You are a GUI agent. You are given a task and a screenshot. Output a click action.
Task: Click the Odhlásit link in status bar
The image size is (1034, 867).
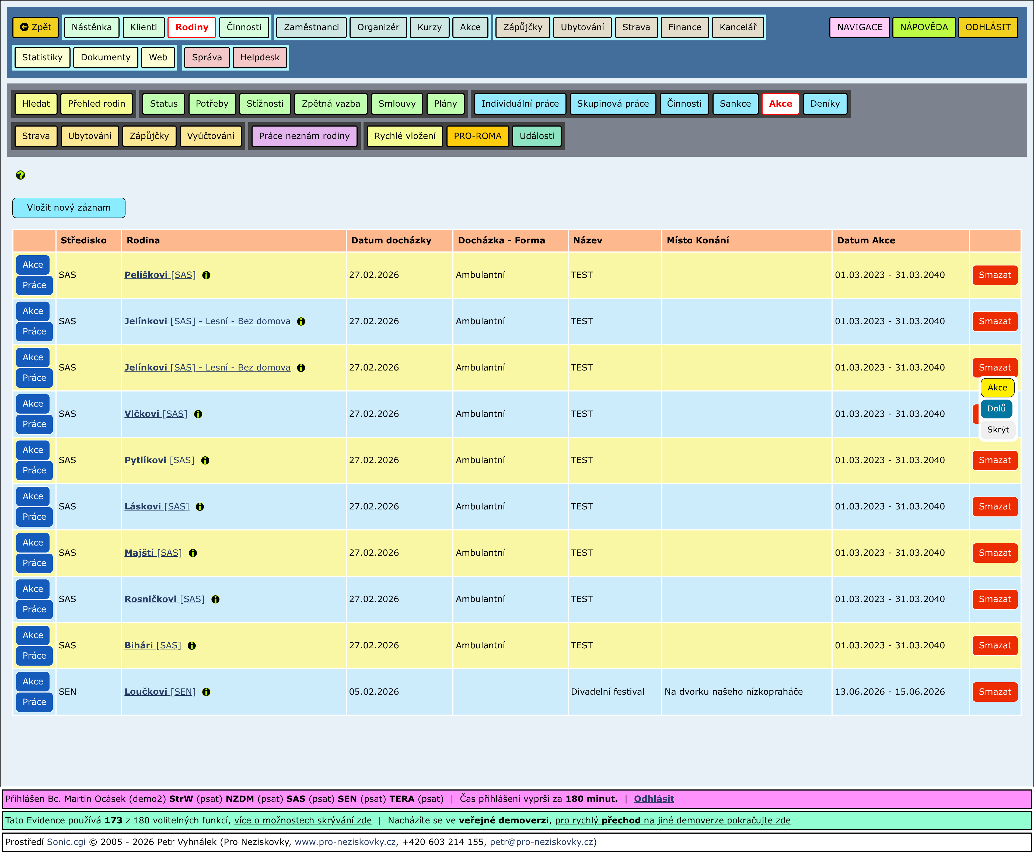(x=654, y=799)
